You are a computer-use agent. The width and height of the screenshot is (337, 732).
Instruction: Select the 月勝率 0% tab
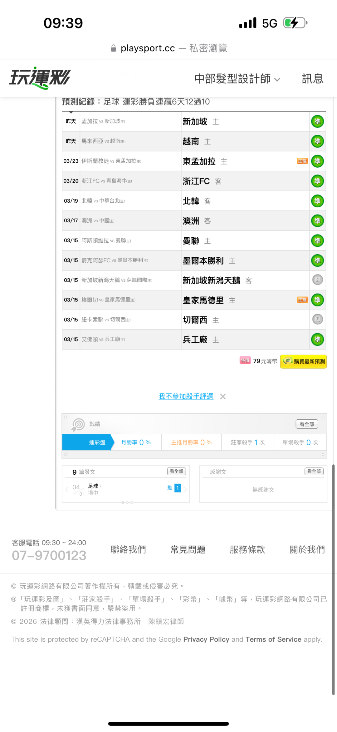(136, 442)
